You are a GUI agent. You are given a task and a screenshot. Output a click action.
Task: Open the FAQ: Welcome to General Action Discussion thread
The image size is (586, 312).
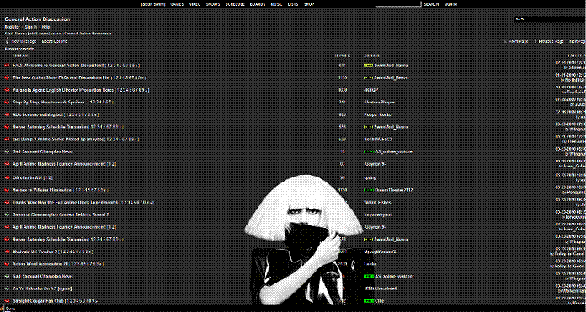click(x=58, y=66)
